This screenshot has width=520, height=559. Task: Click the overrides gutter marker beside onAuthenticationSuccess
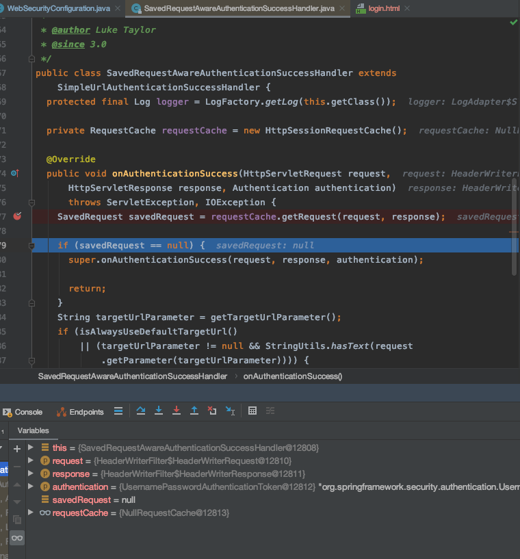point(14,174)
